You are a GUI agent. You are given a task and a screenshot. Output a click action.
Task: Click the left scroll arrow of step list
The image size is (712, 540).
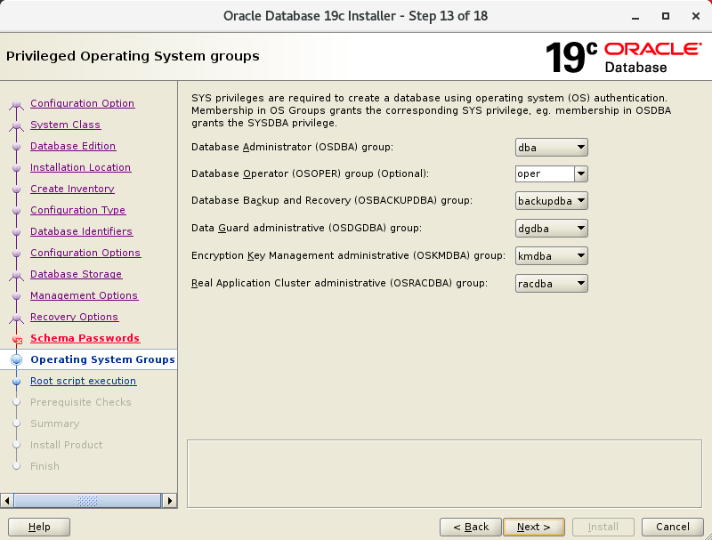pyautogui.click(x=7, y=501)
